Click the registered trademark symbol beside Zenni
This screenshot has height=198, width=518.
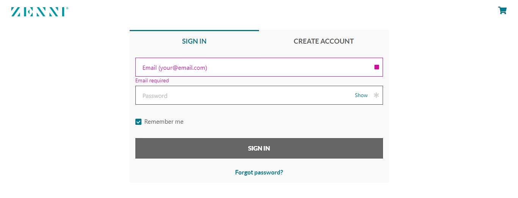coord(67,8)
